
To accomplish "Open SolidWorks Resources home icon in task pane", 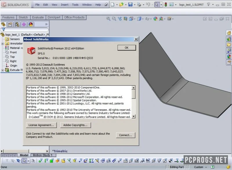I will pyautogui.click(x=229, y=33).
